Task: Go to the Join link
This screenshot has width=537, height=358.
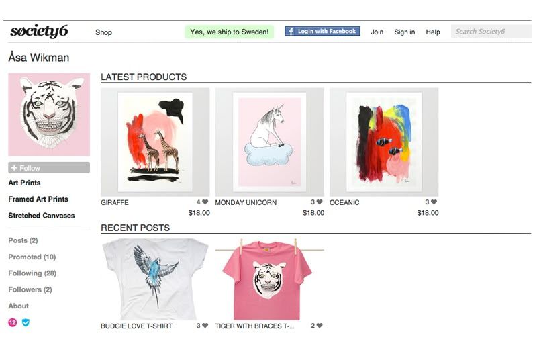Action: 377,32
